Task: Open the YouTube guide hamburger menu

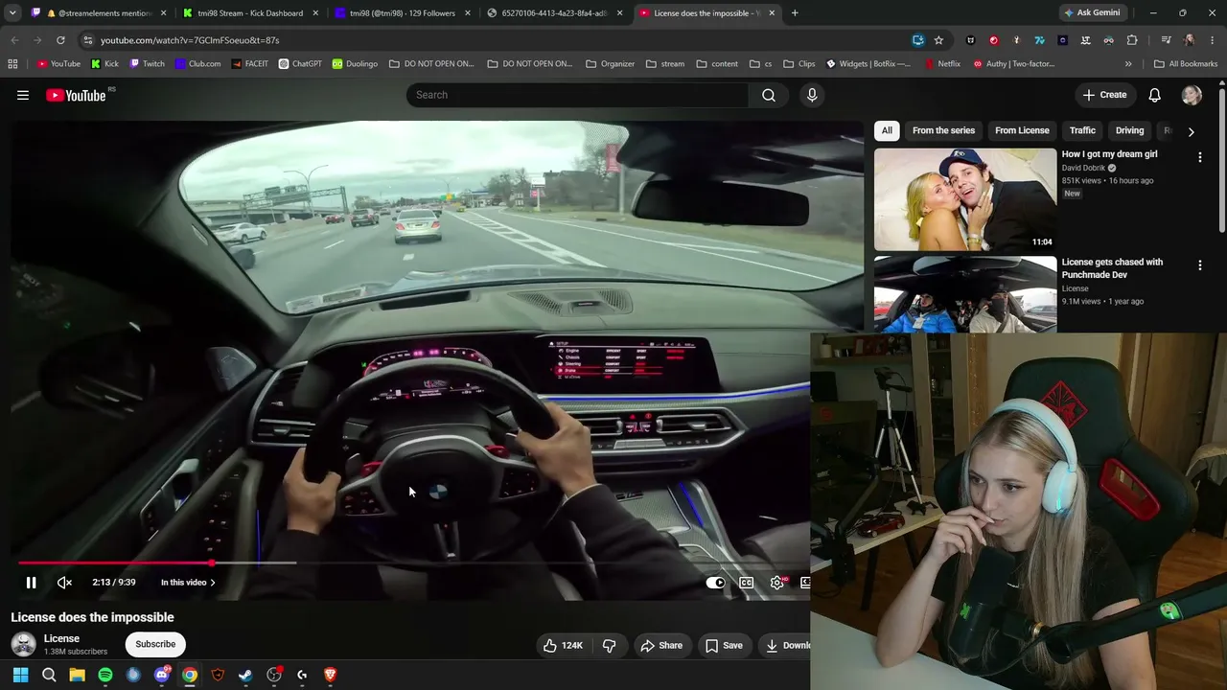Action: [x=23, y=95]
